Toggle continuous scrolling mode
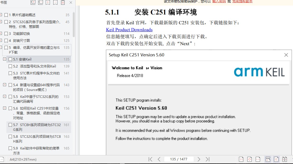 [x=268, y=159]
